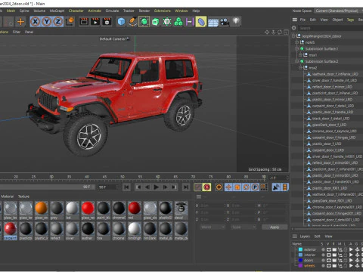Click the Apply button
Screen dimensions: 363x272
pyautogui.click(x=275, y=227)
